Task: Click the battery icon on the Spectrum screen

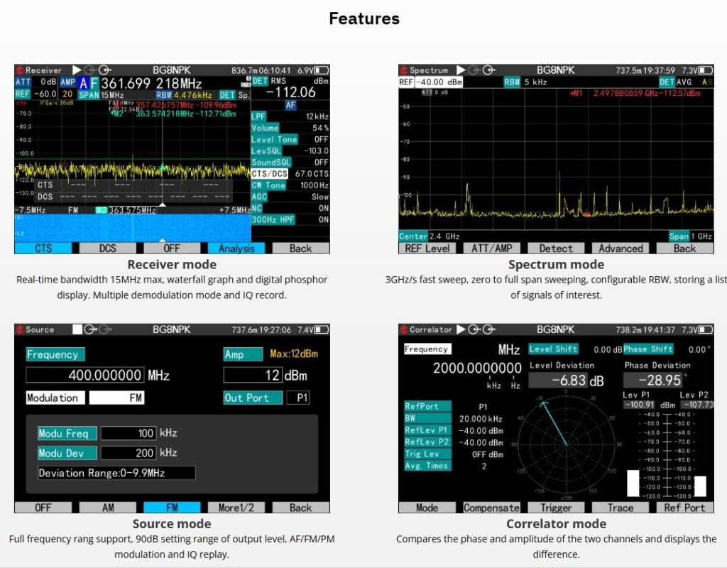Action: pos(706,70)
